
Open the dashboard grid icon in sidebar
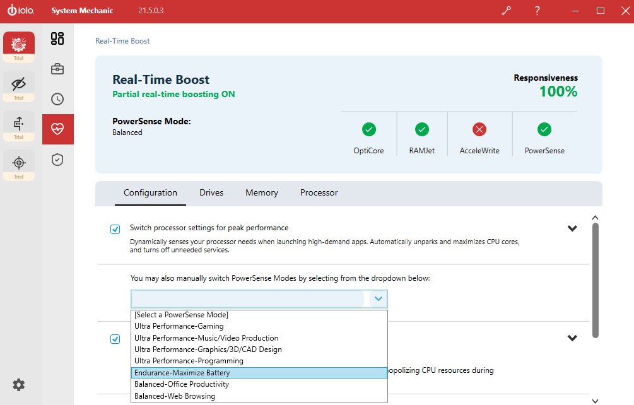point(57,38)
